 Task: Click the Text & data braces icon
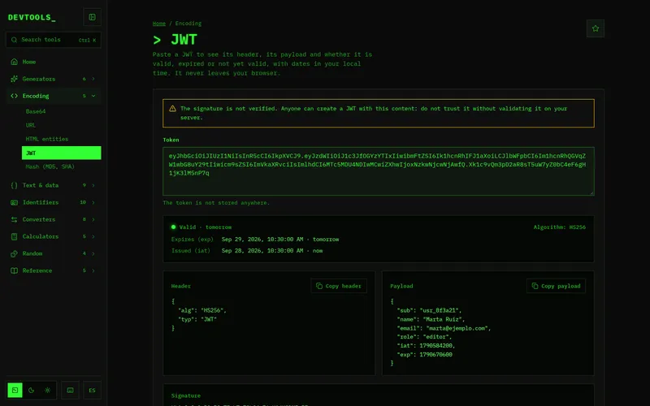14,185
